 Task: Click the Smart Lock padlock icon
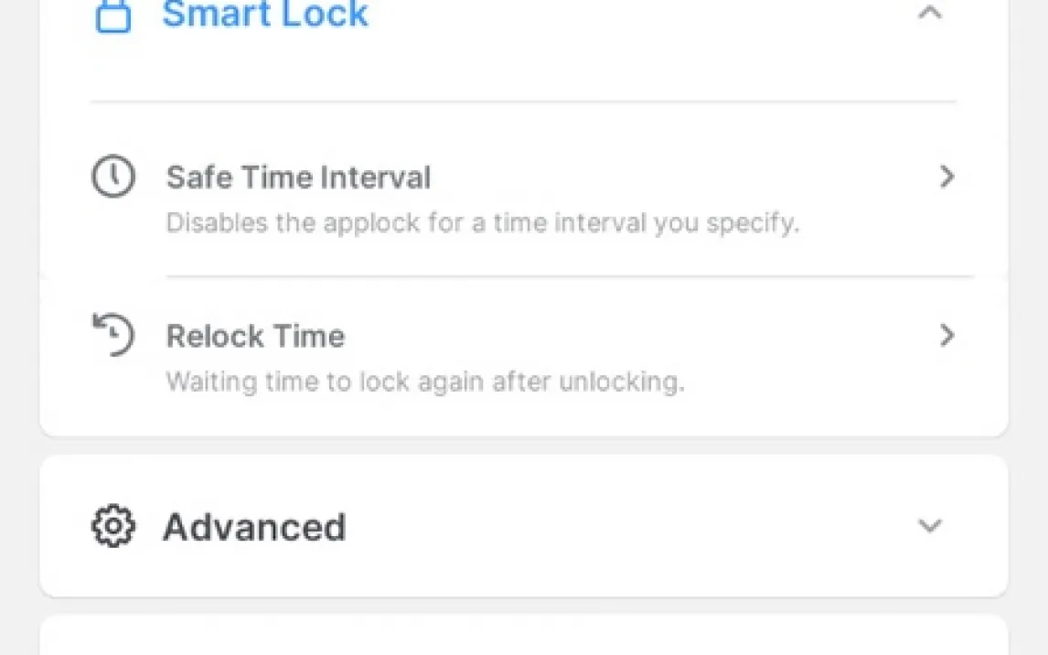pyautogui.click(x=113, y=15)
